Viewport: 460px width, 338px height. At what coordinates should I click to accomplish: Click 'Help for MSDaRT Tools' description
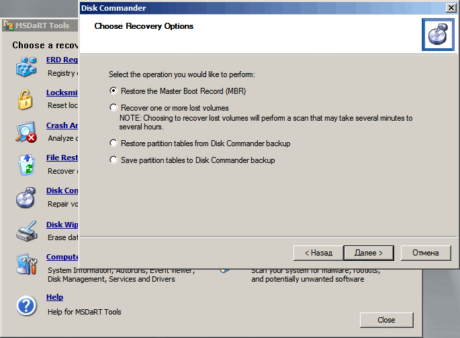pyautogui.click(x=85, y=312)
